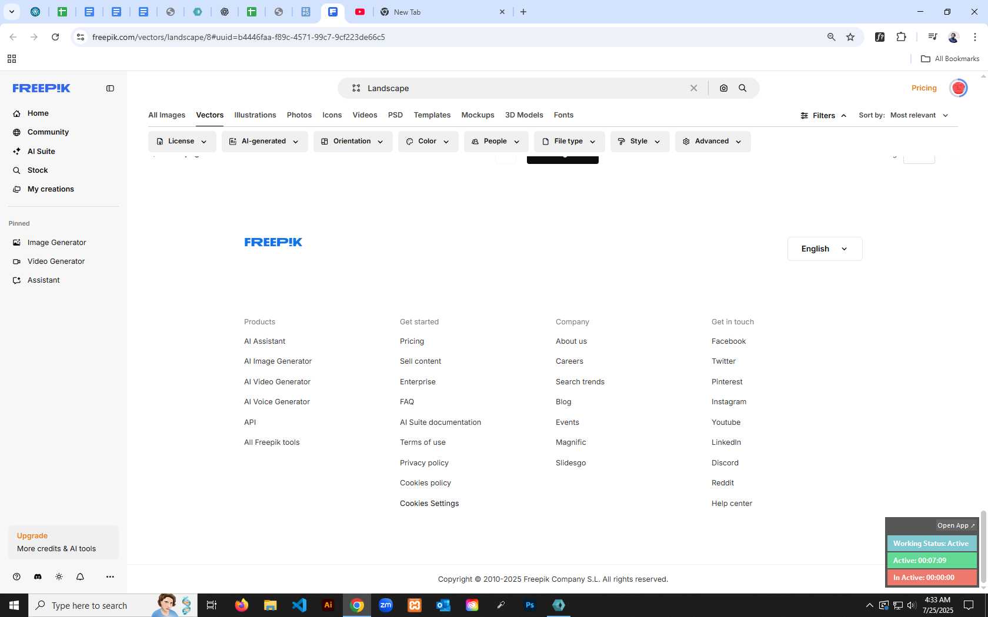
Task: Change language with English dropdown
Action: (825, 249)
